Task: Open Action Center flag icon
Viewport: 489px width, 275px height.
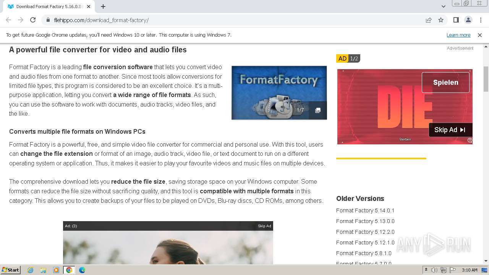Action: coord(453,270)
